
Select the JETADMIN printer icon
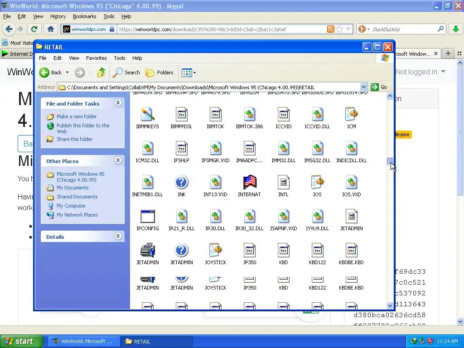click(147, 251)
